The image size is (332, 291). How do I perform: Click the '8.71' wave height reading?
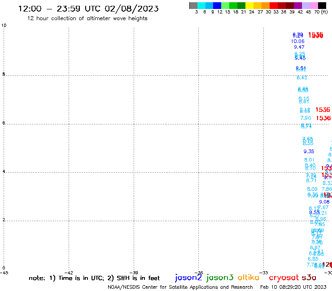pyautogui.click(x=311, y=180)
